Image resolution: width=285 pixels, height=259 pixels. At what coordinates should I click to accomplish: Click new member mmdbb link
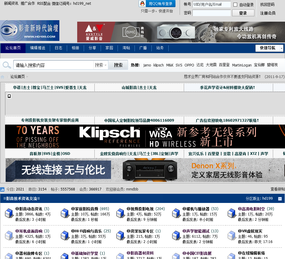[132, 189]
